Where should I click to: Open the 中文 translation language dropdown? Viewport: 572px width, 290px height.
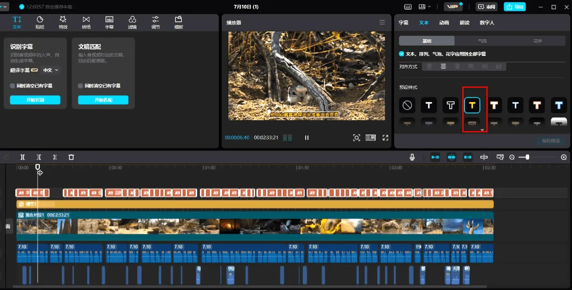tap(50, 70)
